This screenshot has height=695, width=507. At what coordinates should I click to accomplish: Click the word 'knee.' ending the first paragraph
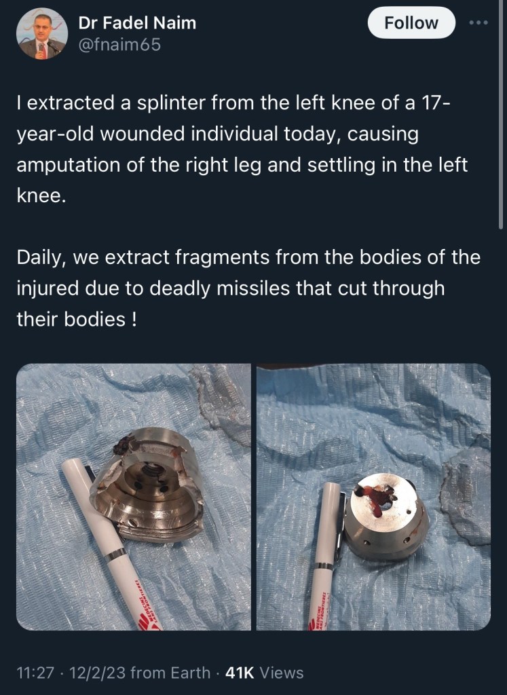coord(41,195)
